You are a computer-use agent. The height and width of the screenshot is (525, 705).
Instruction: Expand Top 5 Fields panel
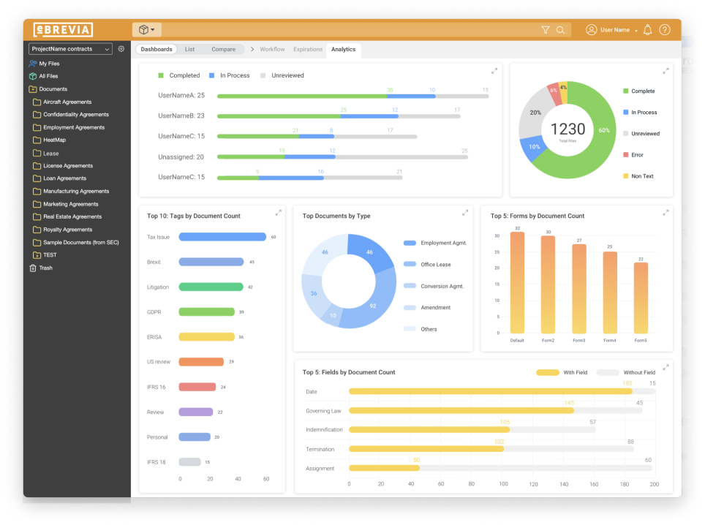666,367
